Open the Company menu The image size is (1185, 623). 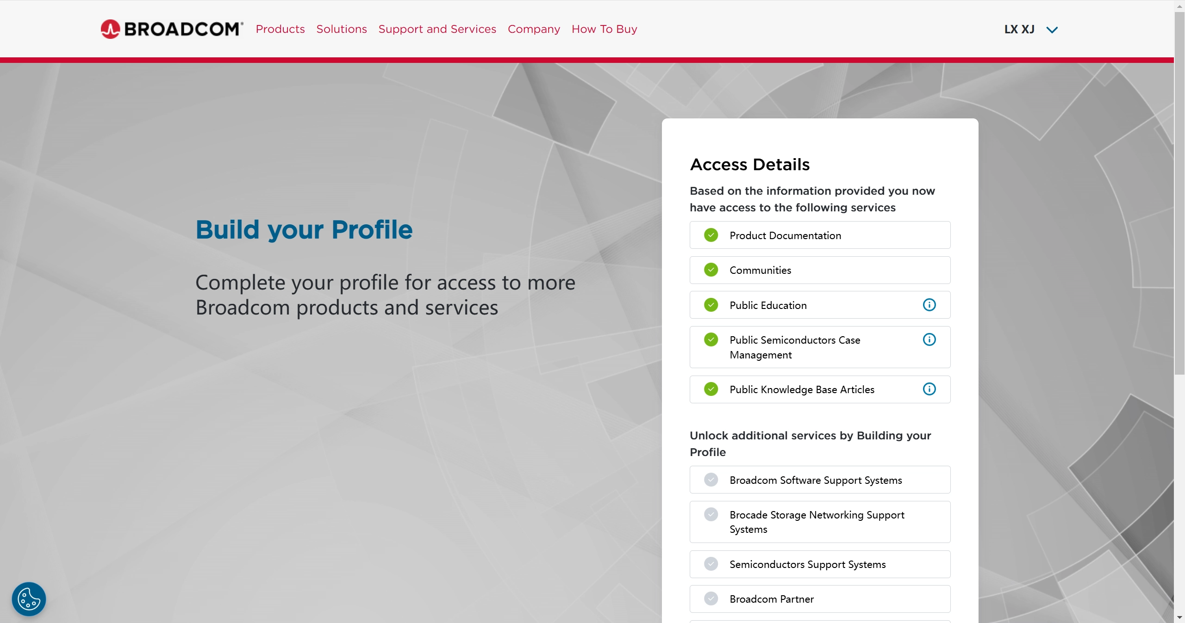pyautogui.click(x=534, y=29)
